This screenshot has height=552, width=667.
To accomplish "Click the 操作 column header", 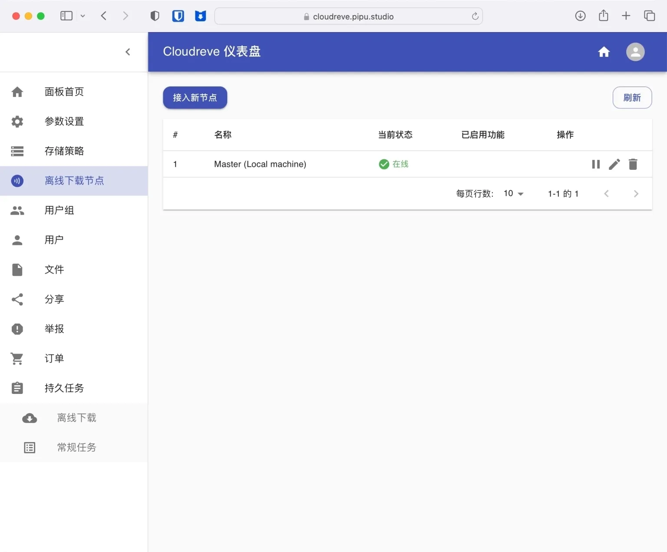I will click(565, 135).
